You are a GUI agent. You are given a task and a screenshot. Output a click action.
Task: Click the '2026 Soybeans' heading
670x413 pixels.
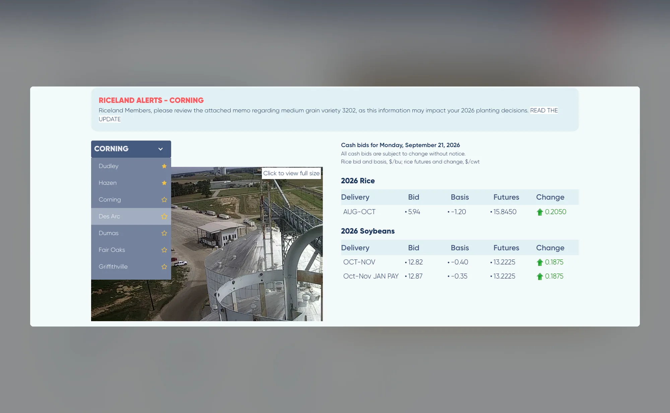[368, 231]
